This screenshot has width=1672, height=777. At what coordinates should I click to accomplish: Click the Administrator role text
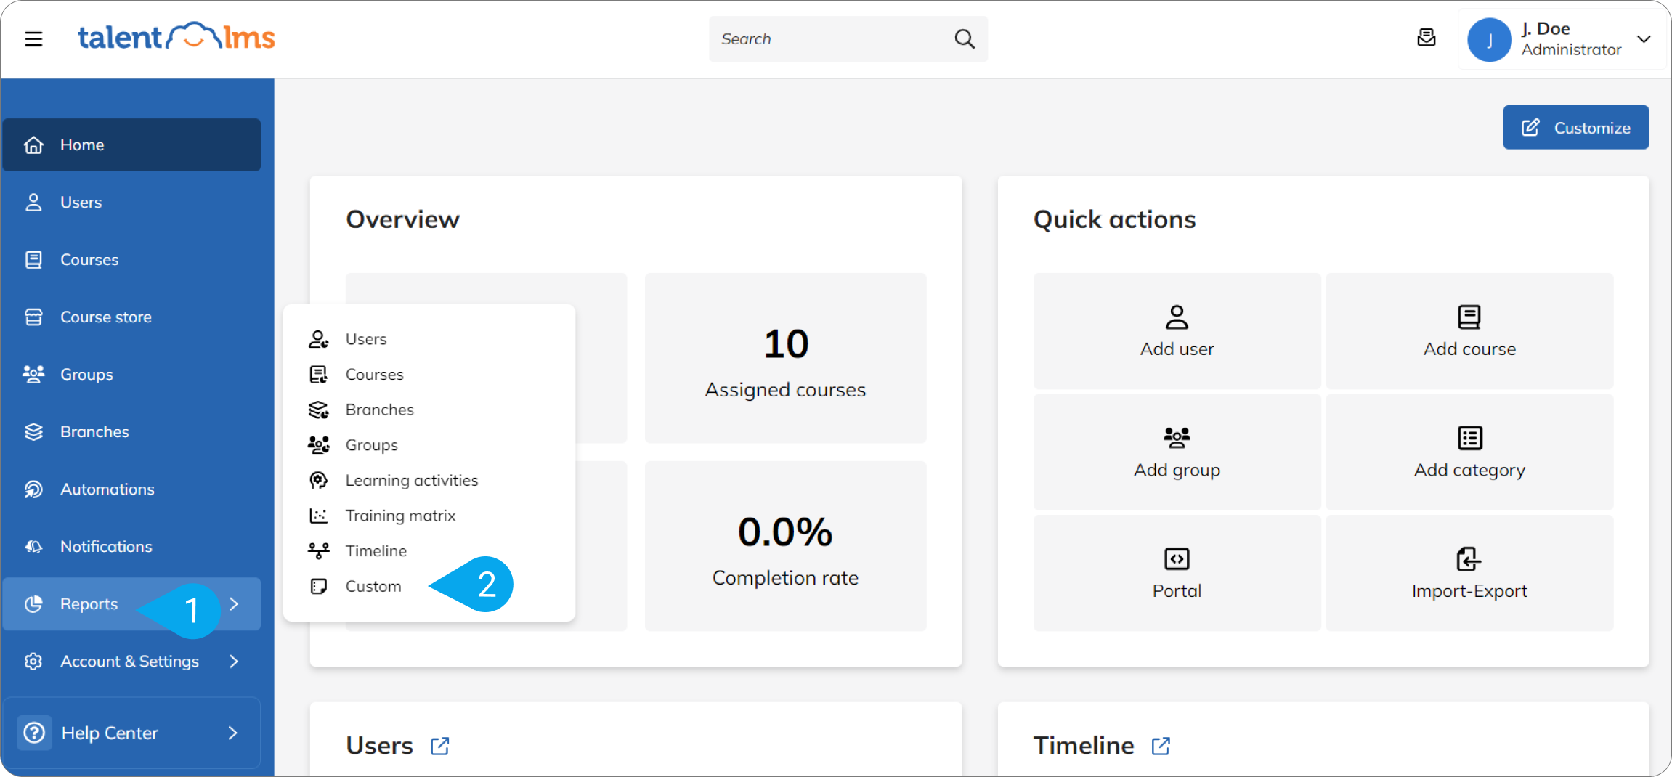[x=1571, y=50]
